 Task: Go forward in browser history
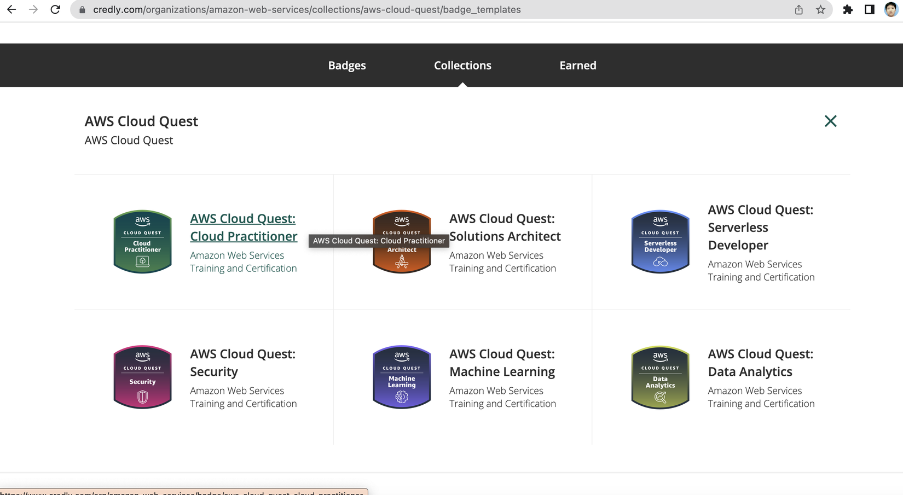tap(33, 9)
